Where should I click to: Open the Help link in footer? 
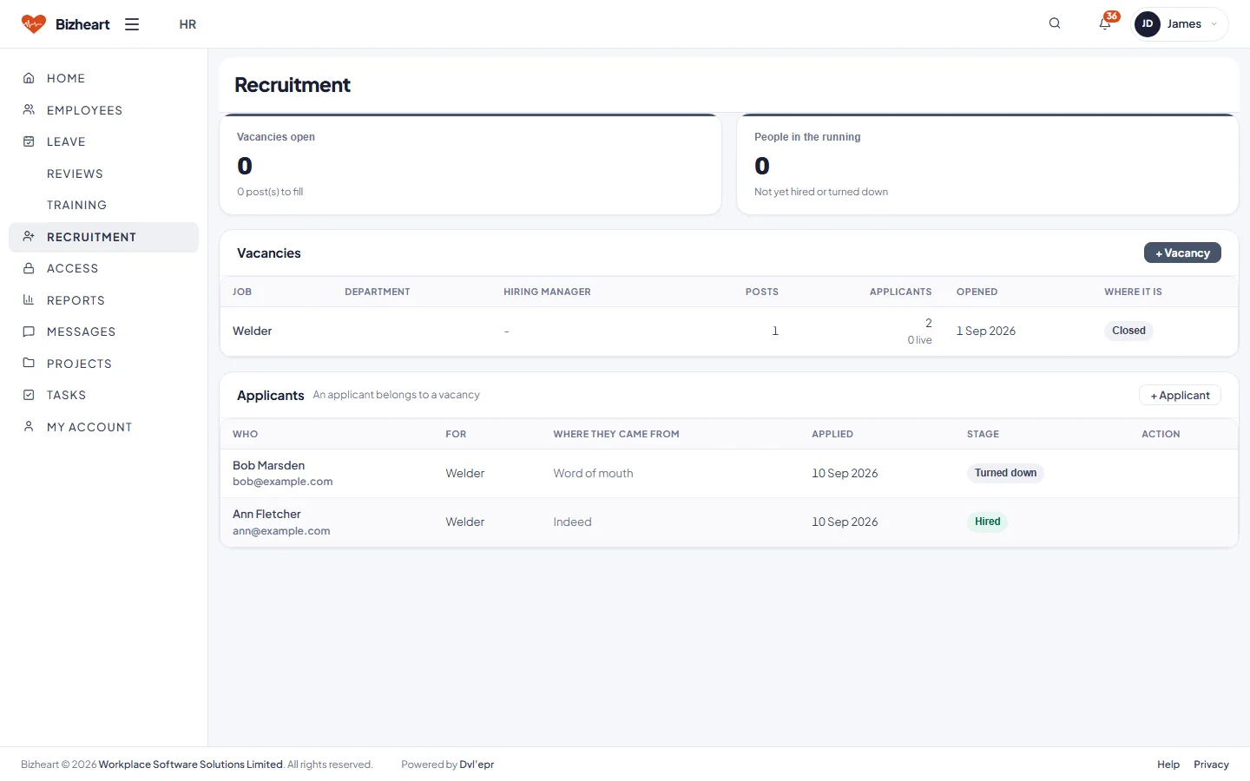[x=1168, y=765]
